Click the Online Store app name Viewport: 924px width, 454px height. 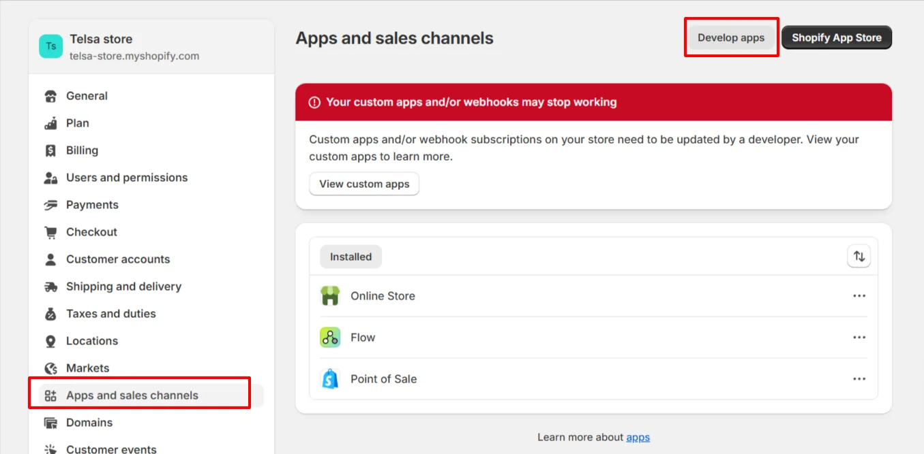[x=383, y=296]
